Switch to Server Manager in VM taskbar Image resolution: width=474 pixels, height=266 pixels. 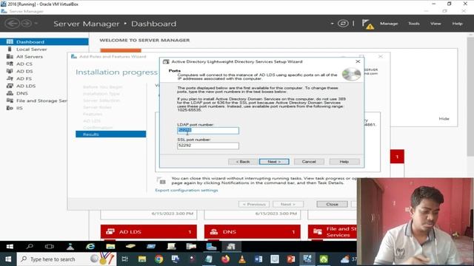click(x=211, y=246)
